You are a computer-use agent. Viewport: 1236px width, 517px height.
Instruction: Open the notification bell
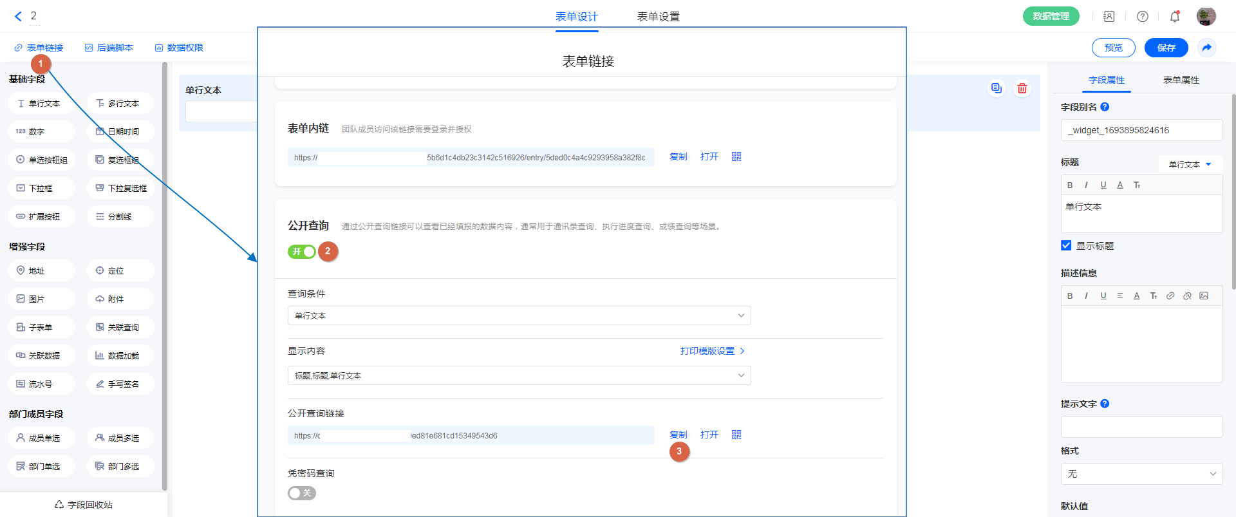pyautogui.click(x=1175, y=17)
